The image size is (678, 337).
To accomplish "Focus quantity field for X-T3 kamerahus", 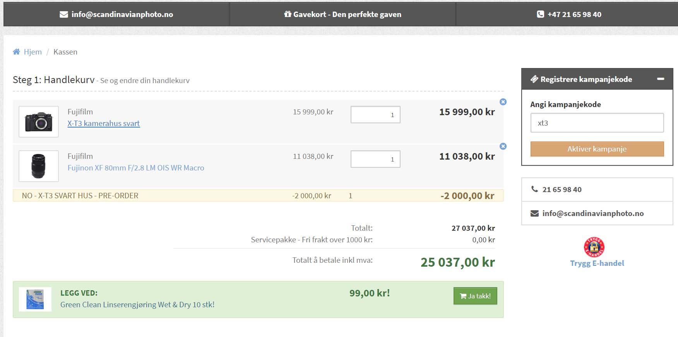I will (x=375, y=115).
